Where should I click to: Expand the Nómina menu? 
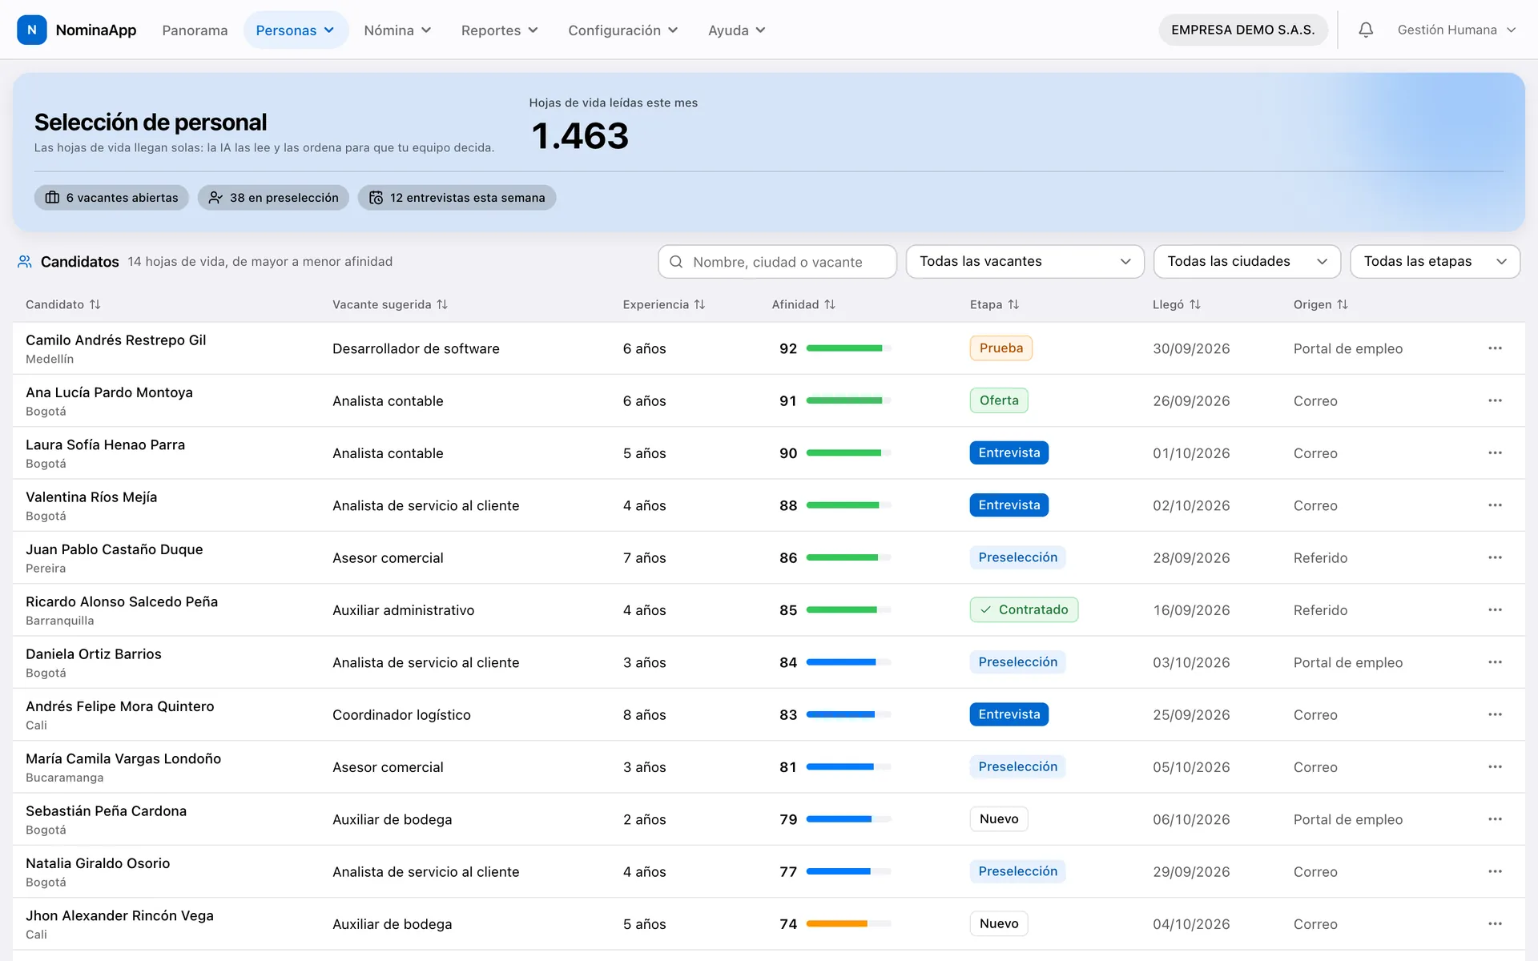(397, 30)
